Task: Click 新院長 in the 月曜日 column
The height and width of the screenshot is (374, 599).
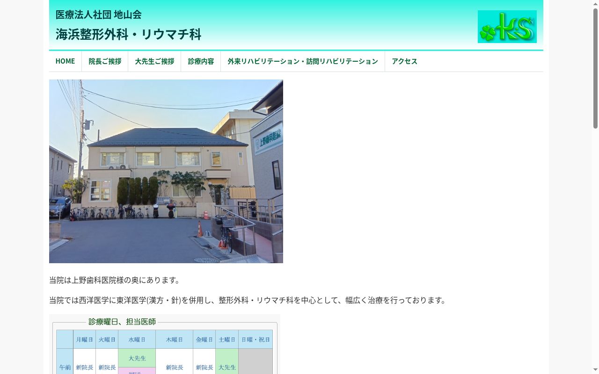Action: click(x=85, y=367)
